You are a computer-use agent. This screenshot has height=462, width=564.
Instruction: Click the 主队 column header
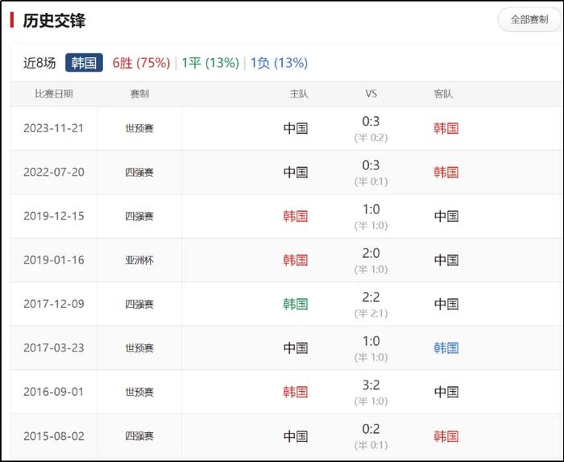tap(299, 94)
